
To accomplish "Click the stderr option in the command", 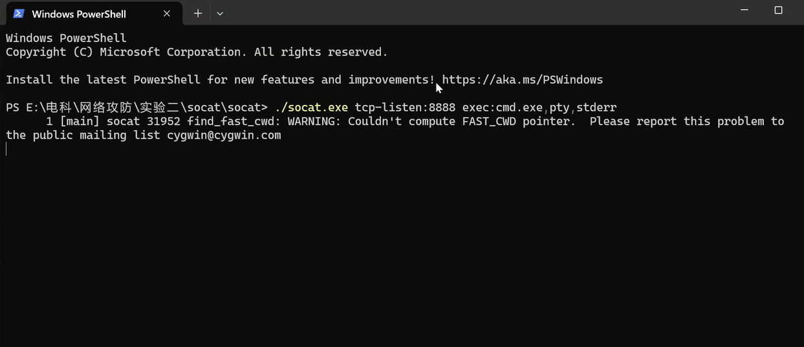I will pos(596,107).
